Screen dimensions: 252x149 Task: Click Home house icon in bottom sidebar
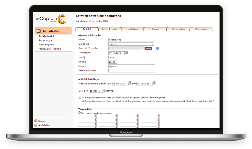(36, 121)
